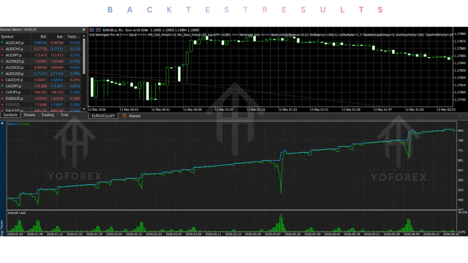
Task: Click the green Equity legend label
Action: 26,124
